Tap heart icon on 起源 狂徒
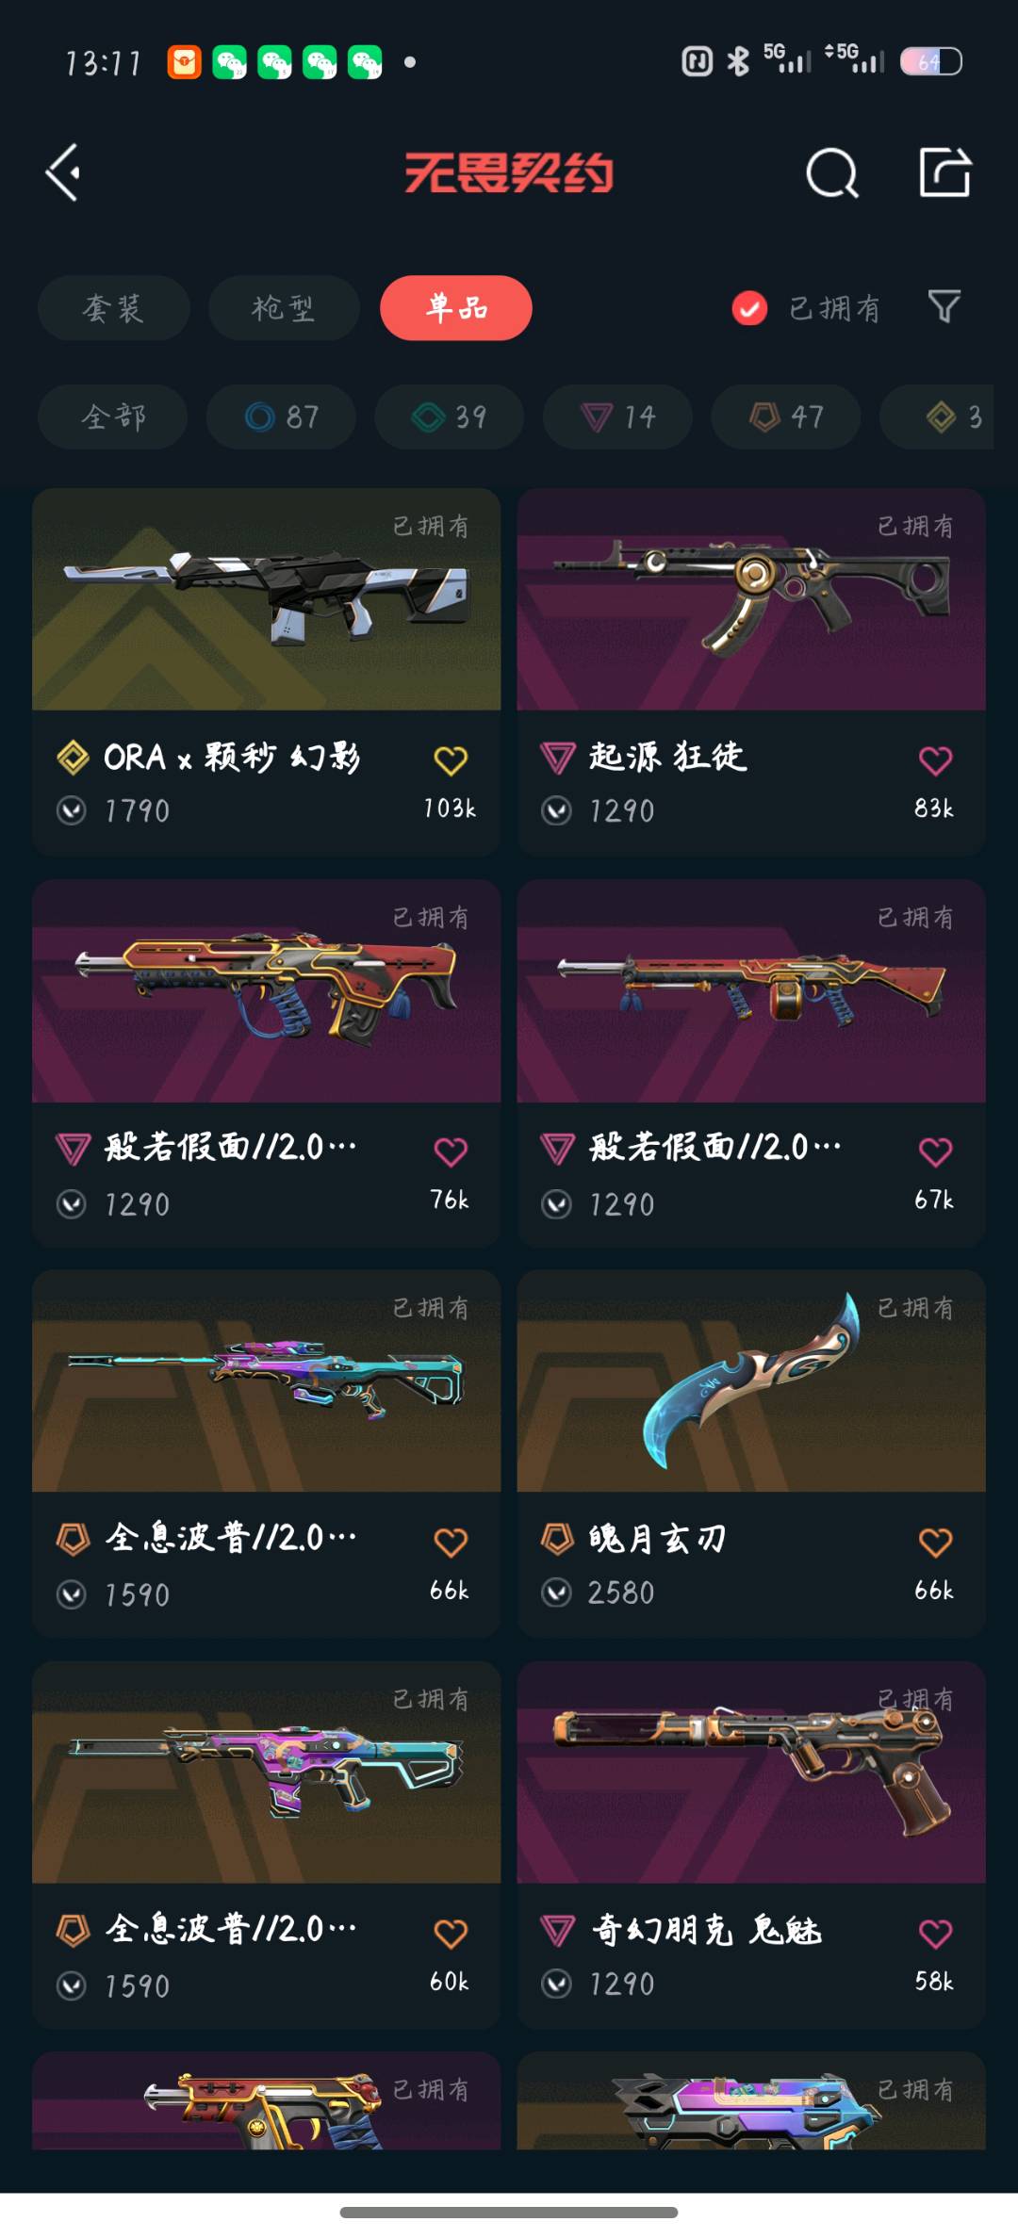The width and height of the screenshot is (1018, 2238). coord(935,760)
